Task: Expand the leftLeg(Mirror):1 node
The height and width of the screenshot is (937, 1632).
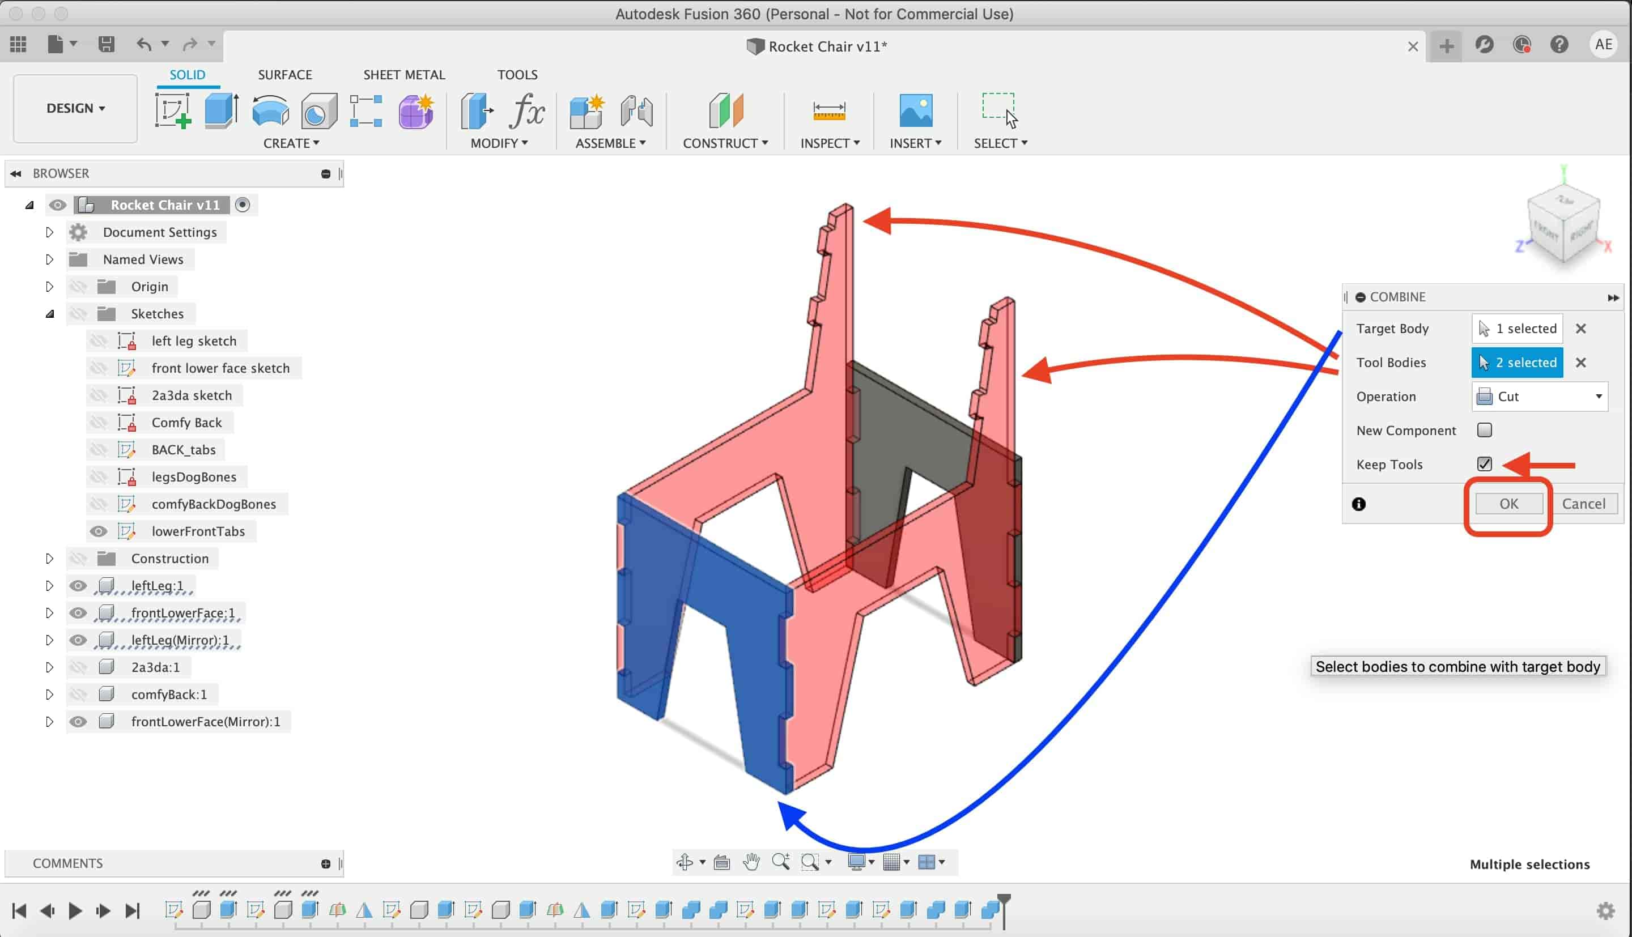Action: (x=49, y=640)
